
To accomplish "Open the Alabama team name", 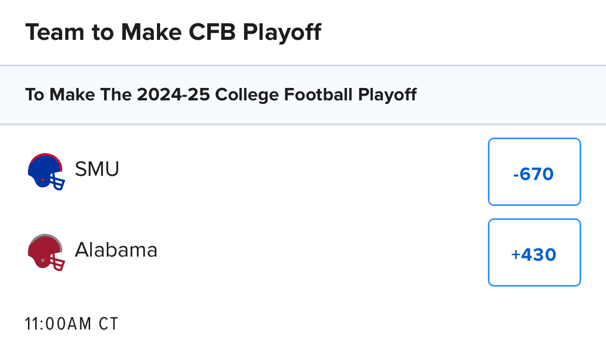I will click(116, 250).
